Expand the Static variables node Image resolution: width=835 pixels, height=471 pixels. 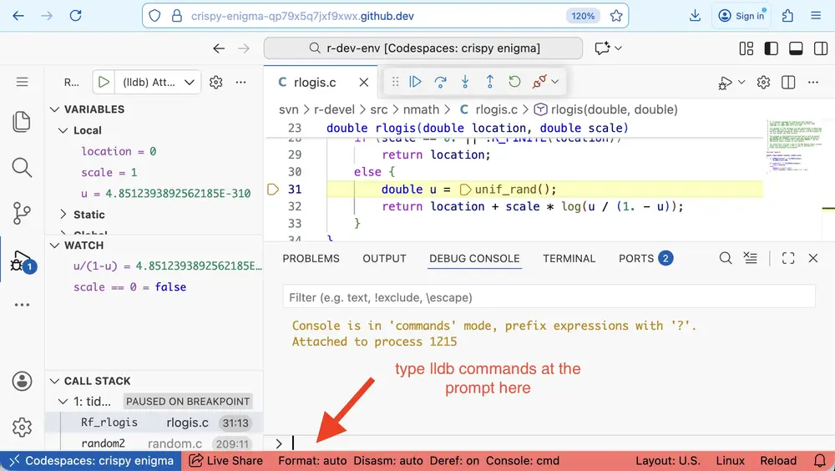[63, 215]
